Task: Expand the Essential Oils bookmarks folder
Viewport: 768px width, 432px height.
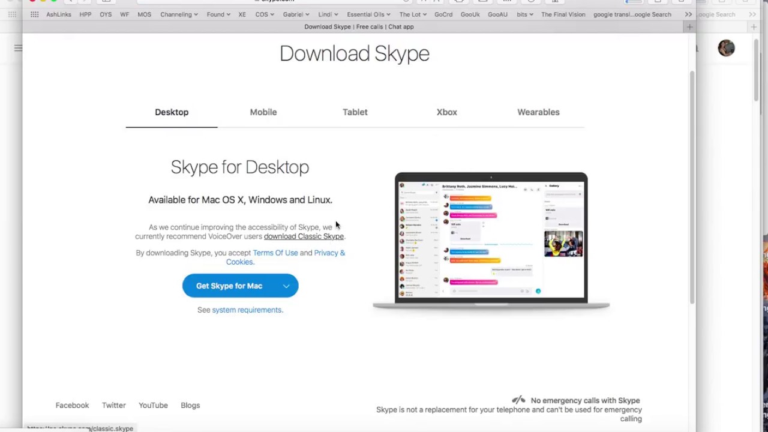Action: point(369,14)
